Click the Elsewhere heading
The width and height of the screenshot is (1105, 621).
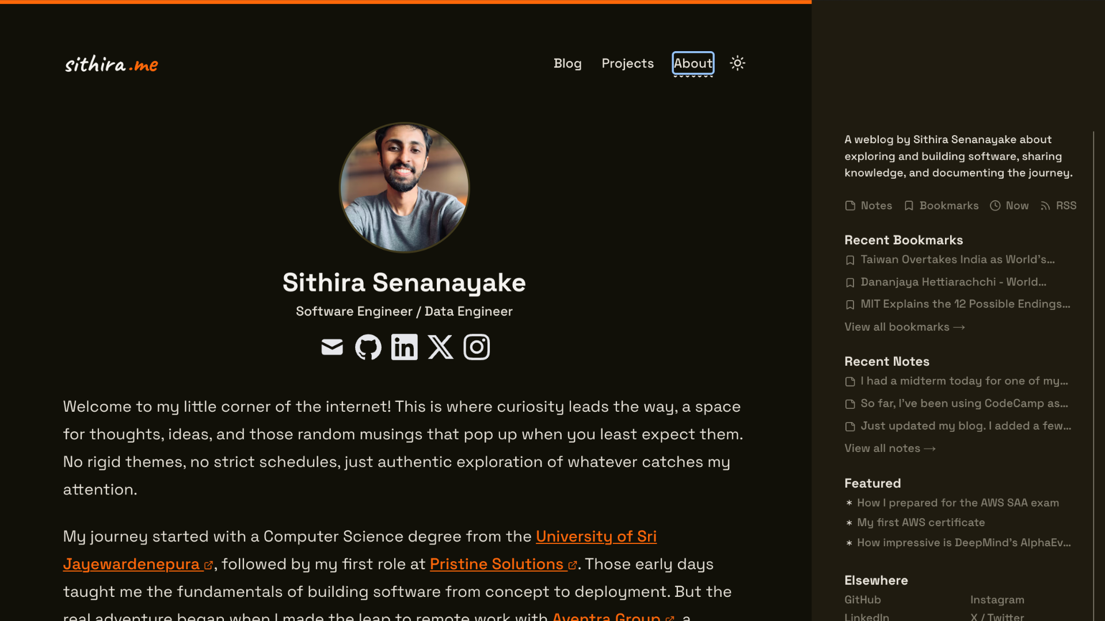coord(876,581)
